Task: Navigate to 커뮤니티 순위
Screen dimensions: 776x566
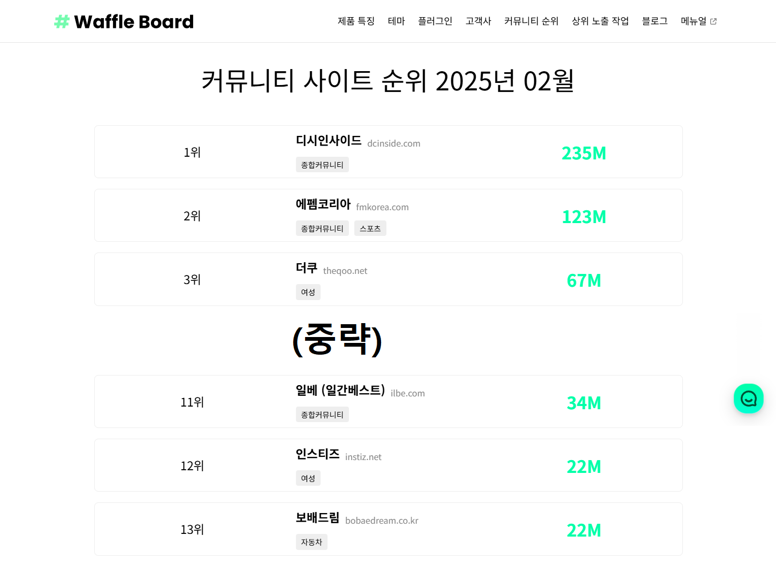Action: tap(531, 21)
